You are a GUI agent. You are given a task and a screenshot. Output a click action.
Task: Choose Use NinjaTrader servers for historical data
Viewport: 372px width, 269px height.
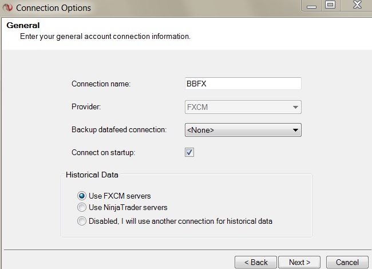point(82,207)
